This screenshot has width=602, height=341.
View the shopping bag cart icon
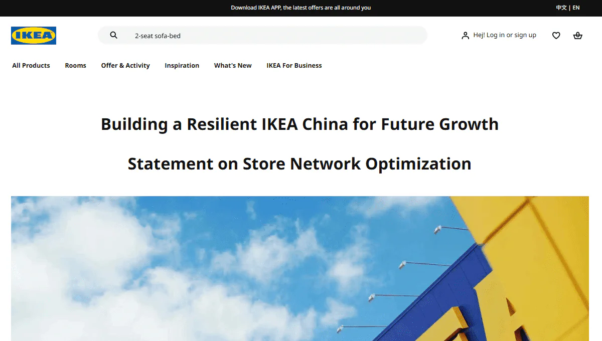tap(577, 35)
